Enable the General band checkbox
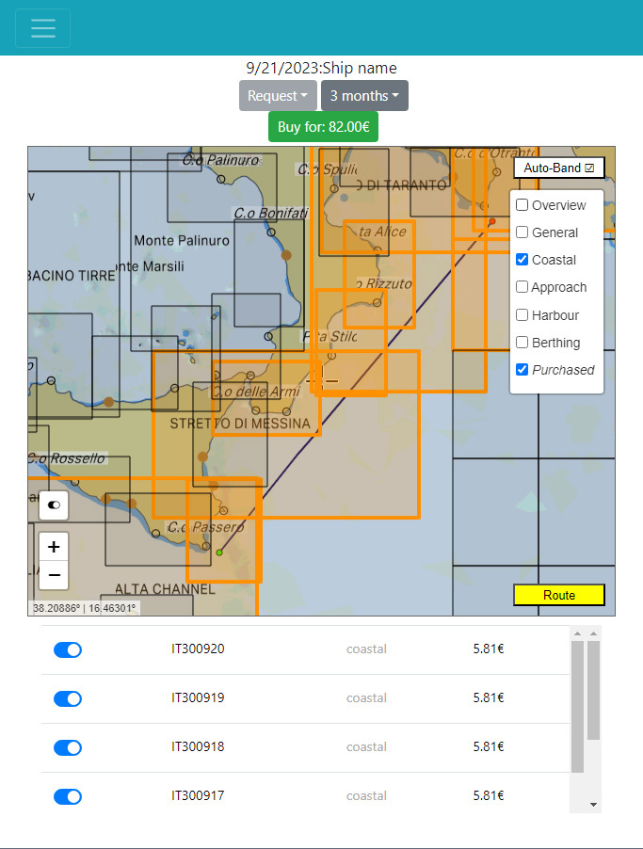This screenshot has height=849, width=643. pos(522,232)
